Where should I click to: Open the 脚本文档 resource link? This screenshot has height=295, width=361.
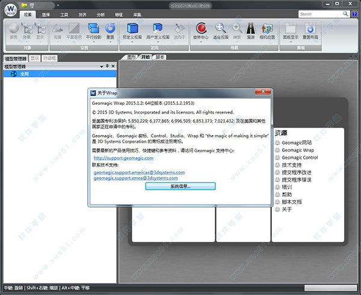click(x=292, y=202)
